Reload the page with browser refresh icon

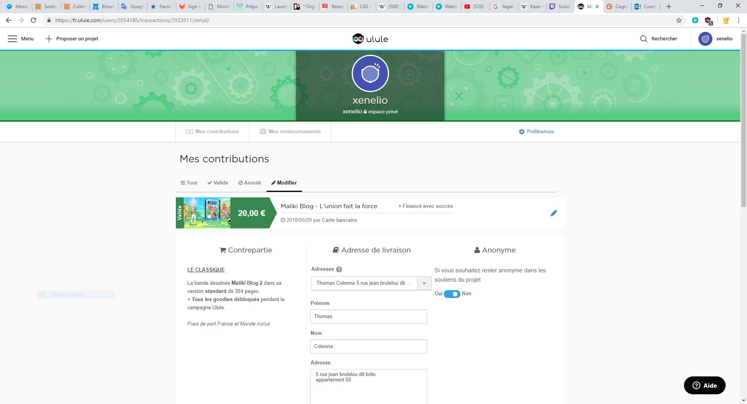(33, 20)
